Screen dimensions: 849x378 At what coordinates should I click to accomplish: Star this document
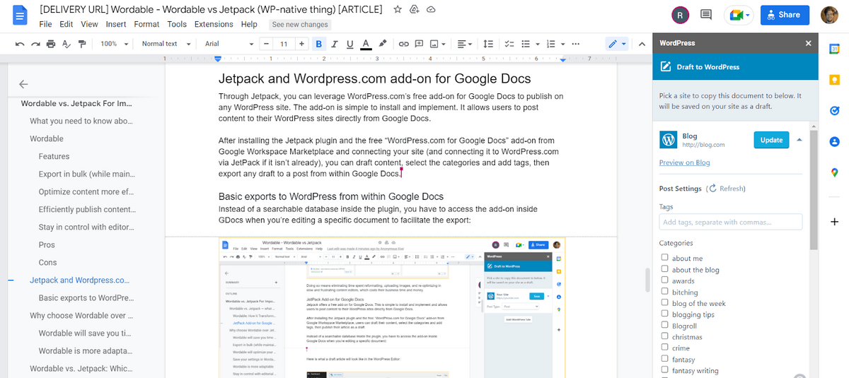pyautogui.click(x=398, y=10)
